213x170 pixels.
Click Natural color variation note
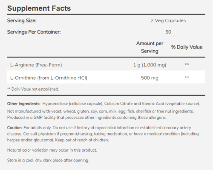tap(52, 150)
